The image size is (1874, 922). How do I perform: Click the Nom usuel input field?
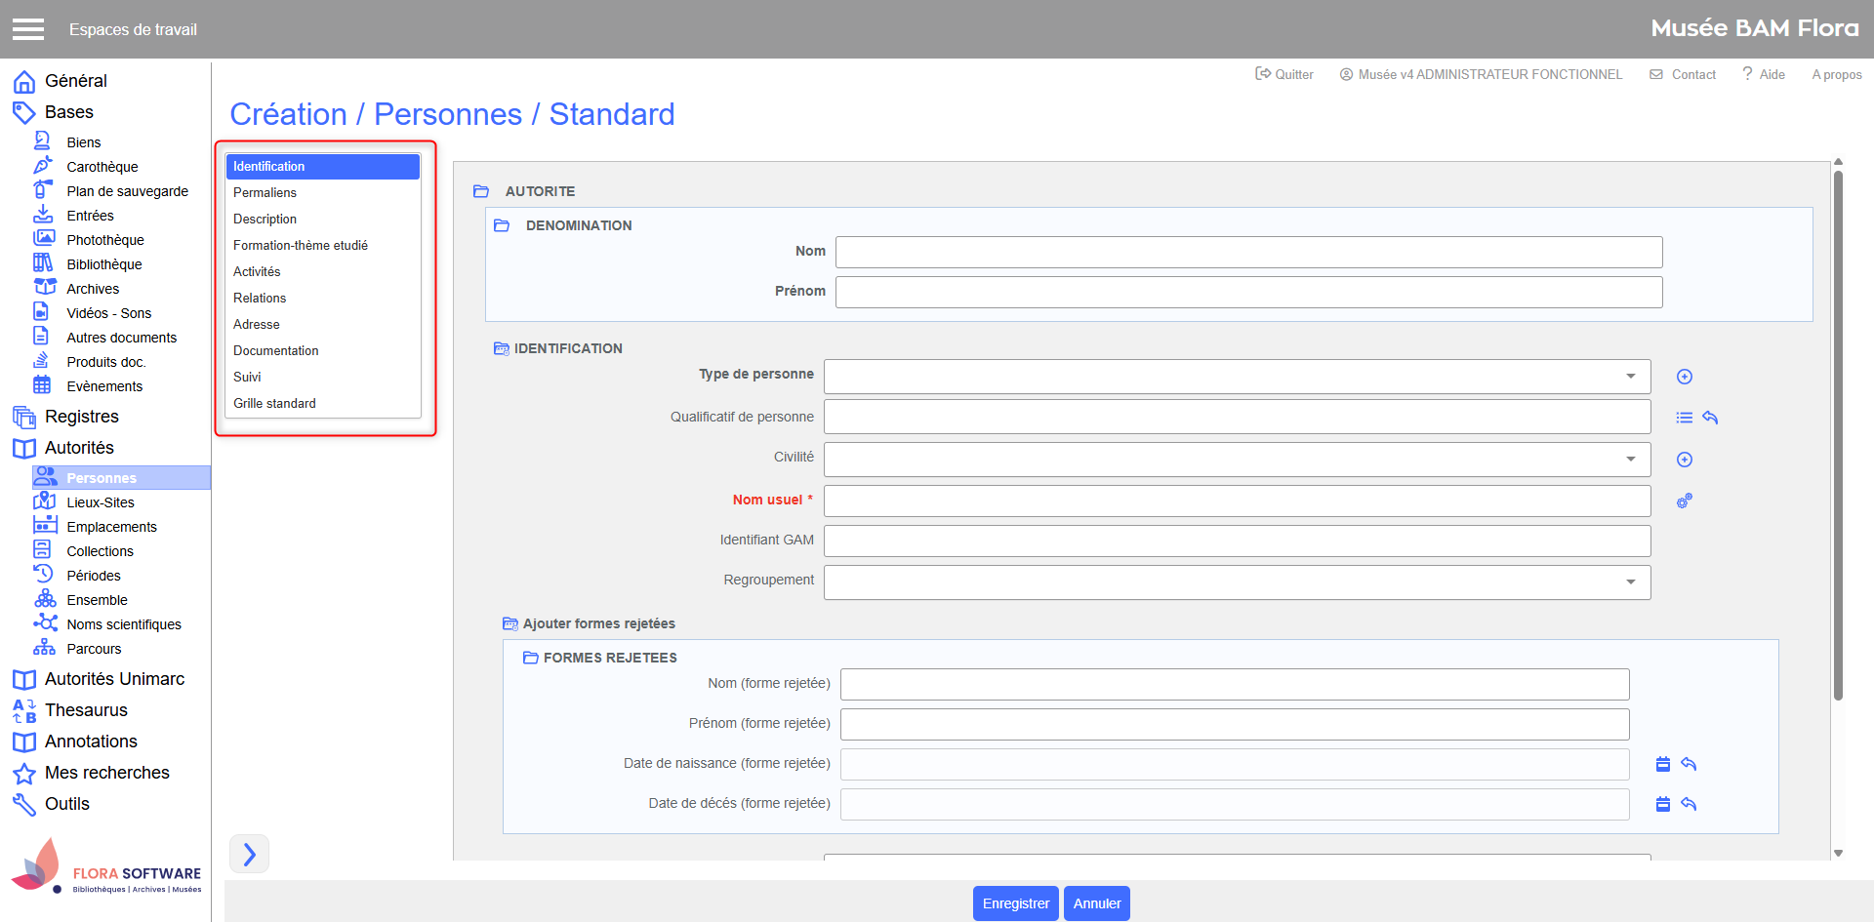click(1237, 501)
